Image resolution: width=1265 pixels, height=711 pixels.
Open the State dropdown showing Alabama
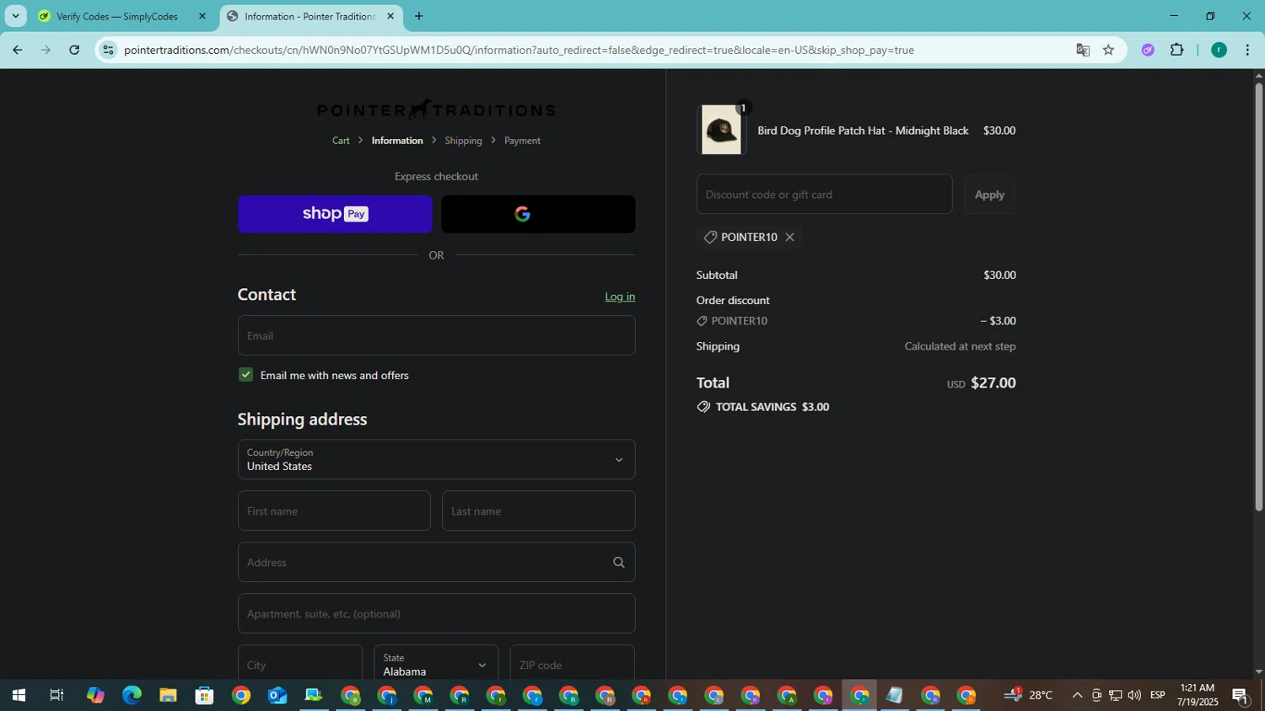click(436, 665)
